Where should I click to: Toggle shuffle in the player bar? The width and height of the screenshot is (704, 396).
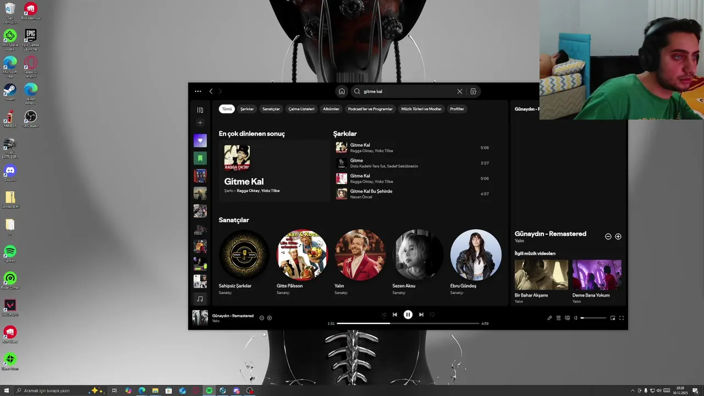384,315
